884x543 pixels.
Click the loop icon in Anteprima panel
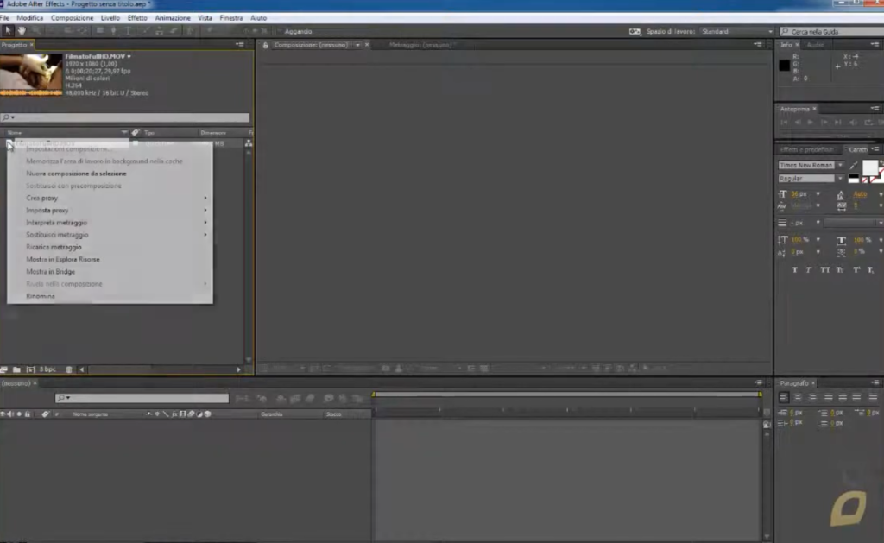[868, 123]
